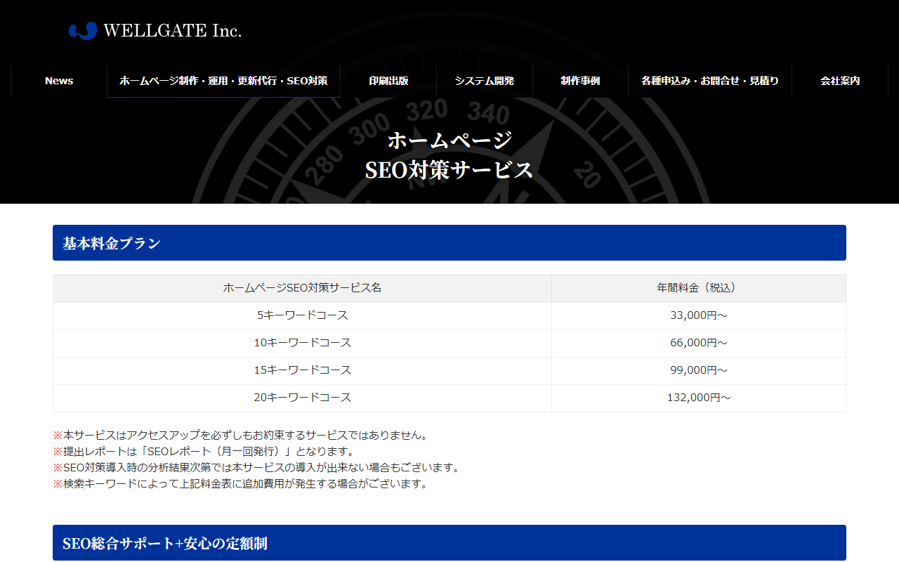Click the WELLGATE Inc. site title text
Screen dimensions: 899x562
[x=172, y=31]
